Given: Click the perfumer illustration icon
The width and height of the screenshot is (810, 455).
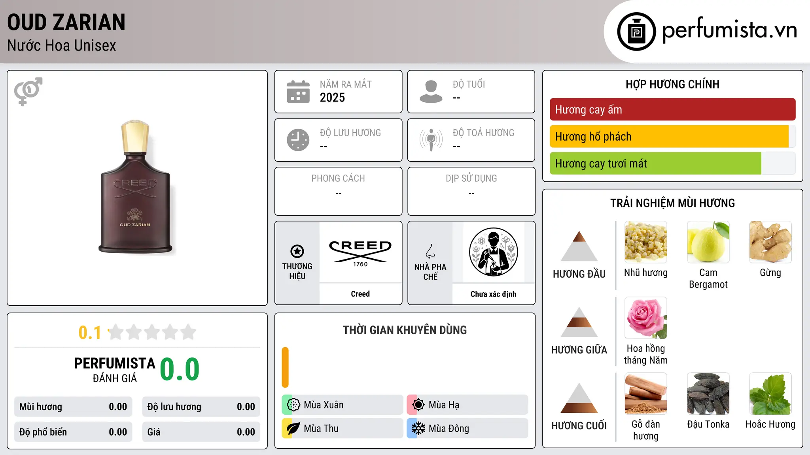Looking at the screenshot, I should pyautogui.click(x=493, y=252).
